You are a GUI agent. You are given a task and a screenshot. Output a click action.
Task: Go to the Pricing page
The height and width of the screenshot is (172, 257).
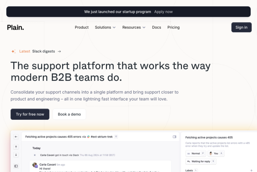click(173, 28)
